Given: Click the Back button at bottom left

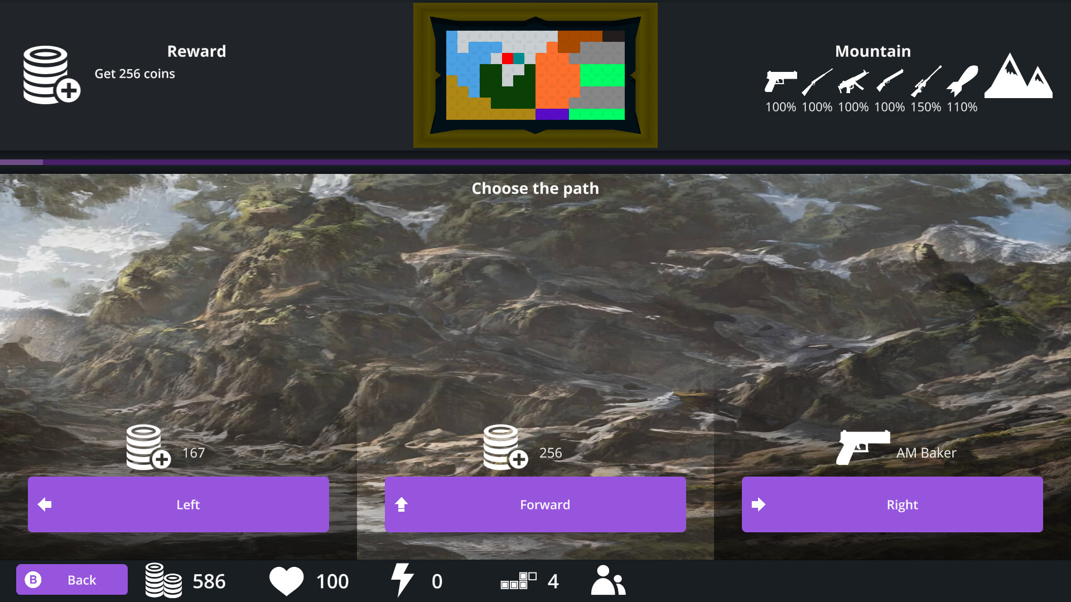Looking at the screenshot, I should click(x=71, y=580).
